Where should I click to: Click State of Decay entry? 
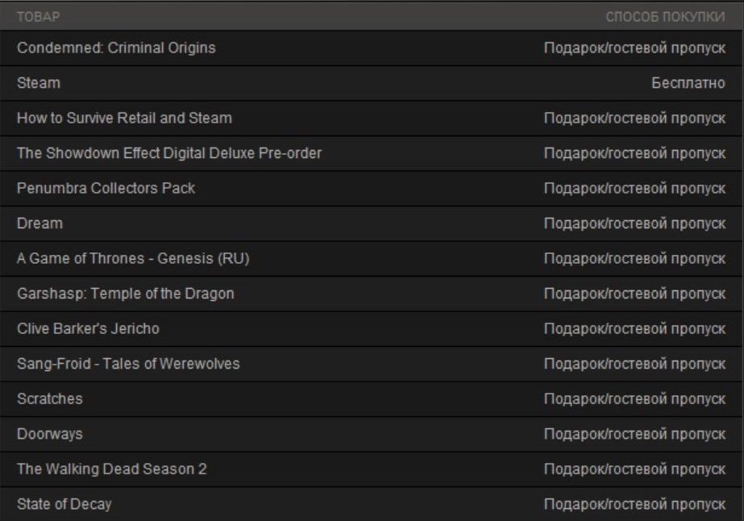64,504
